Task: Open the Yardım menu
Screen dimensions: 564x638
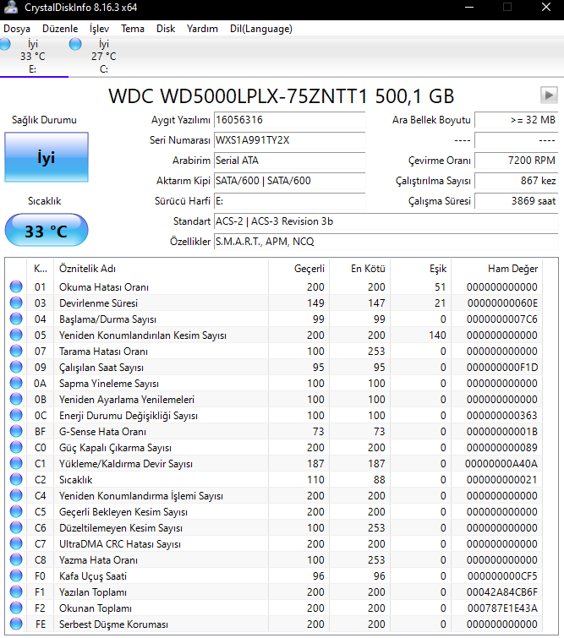Action: click(202, 29)
